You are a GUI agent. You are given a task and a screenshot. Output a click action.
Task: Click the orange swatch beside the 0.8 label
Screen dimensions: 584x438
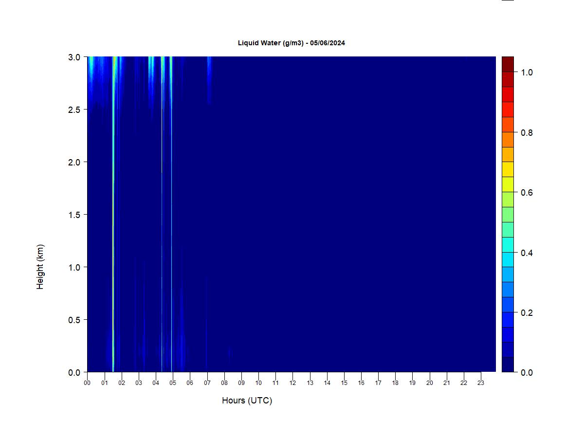pyautogui.click(x=508, y=139)
